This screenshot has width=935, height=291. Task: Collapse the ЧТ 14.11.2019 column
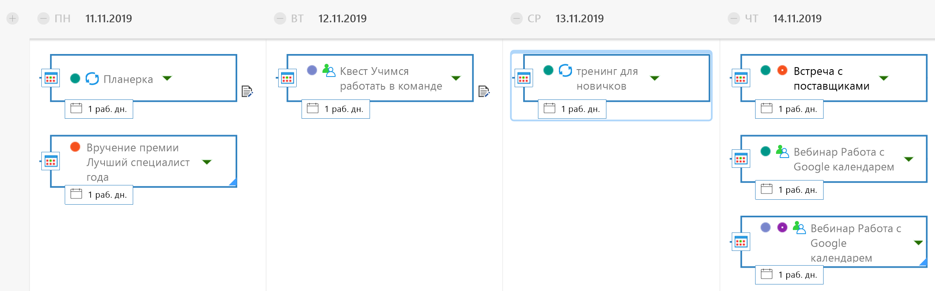(x=734, y=18)
